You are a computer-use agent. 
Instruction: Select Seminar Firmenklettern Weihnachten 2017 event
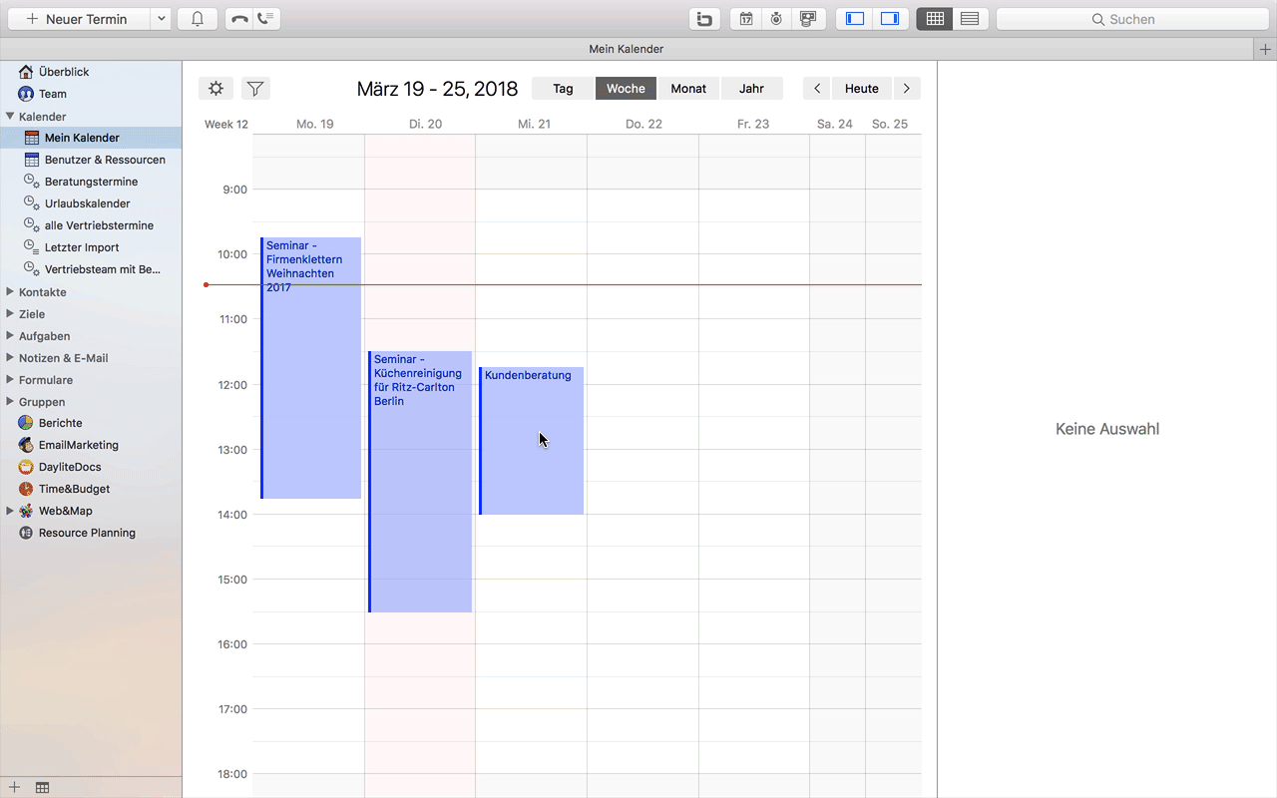tap(310, 368)
